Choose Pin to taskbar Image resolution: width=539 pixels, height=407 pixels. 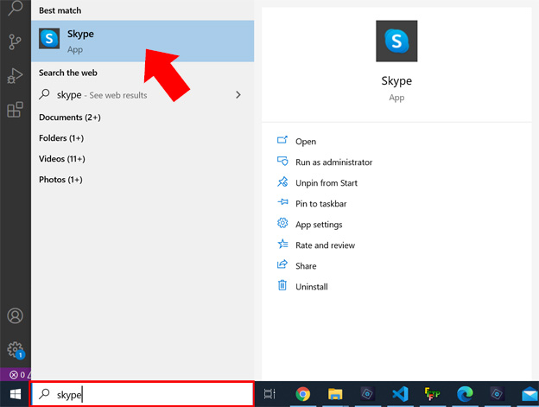[320, 204]
